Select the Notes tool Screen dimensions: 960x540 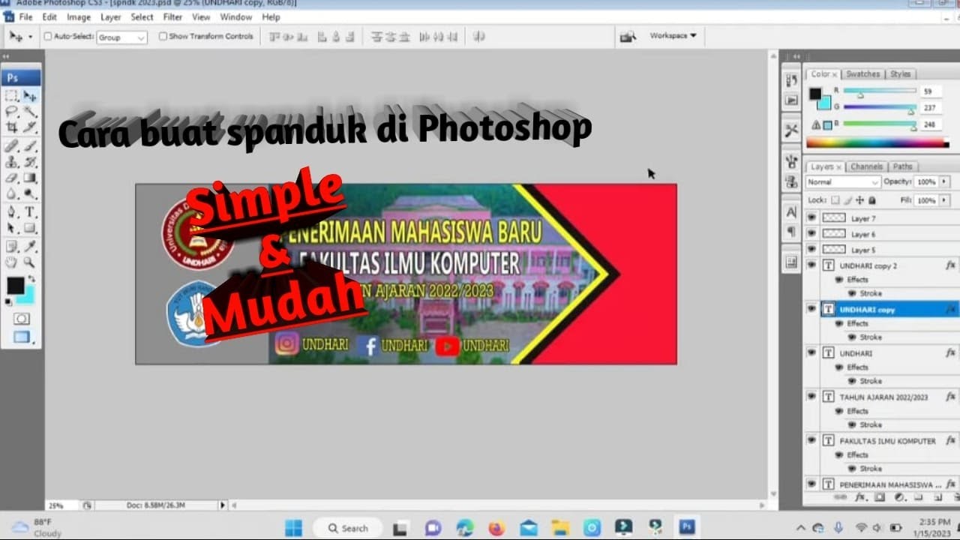pyautogui.click(x=12, y=246)
